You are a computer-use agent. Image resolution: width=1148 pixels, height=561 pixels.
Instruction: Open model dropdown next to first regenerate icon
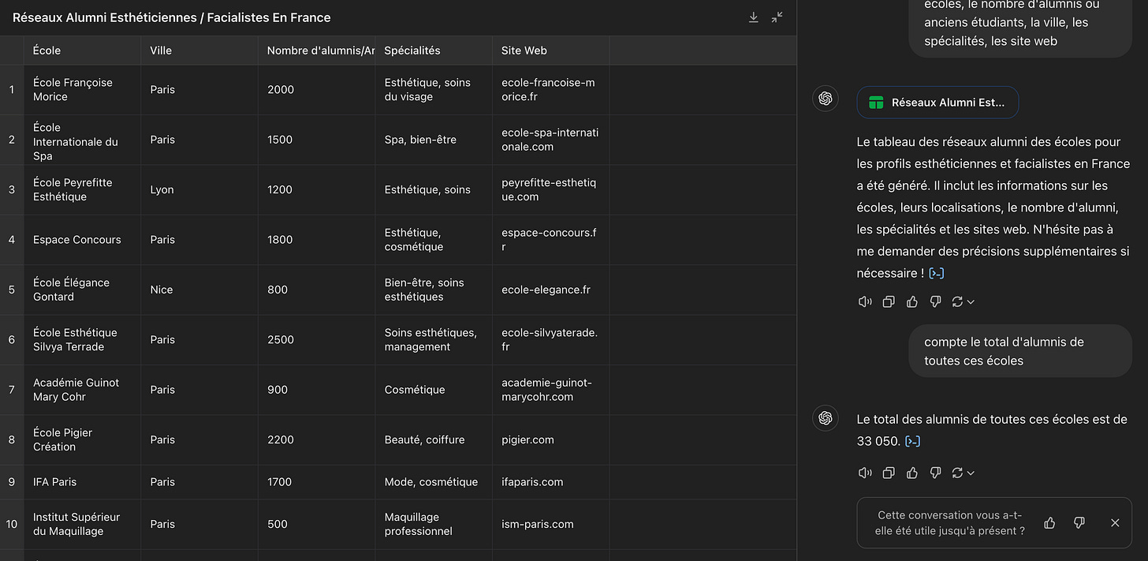click(x=971, y=301)
